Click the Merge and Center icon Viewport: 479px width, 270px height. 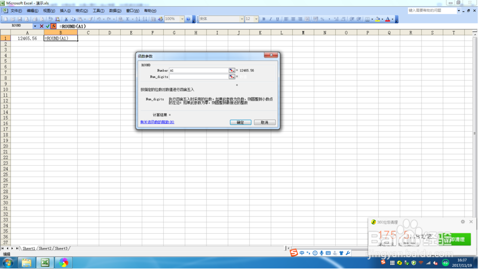[308, 19]
